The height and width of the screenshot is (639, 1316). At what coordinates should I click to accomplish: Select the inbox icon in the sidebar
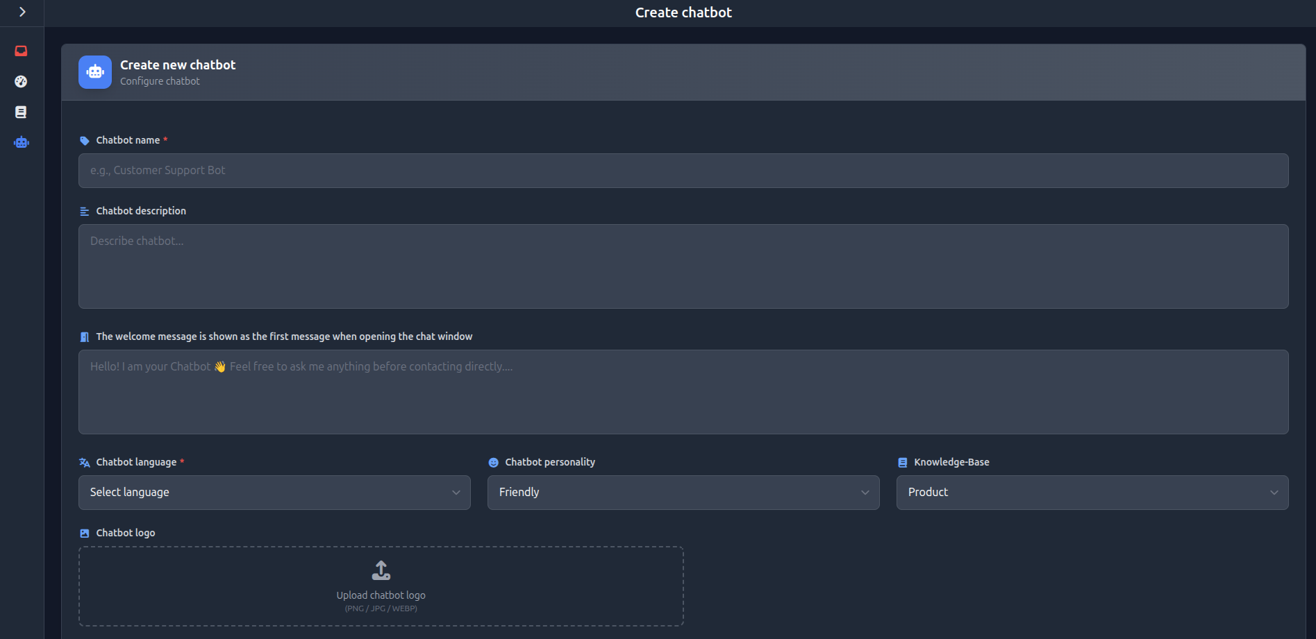point(21,51)
